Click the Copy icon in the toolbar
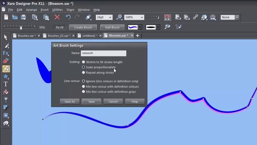The height and width of the screenshot is (145, 257). click(35, 17)
